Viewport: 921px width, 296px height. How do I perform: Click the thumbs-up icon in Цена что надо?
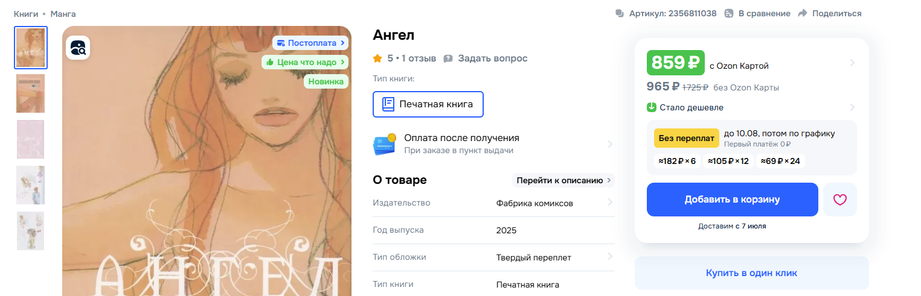tap(270, 61)
